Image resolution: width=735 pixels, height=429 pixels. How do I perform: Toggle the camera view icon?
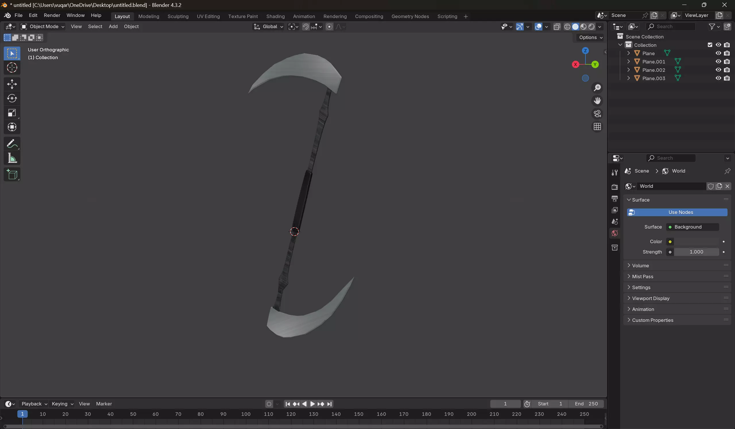[x=597, y=114]
